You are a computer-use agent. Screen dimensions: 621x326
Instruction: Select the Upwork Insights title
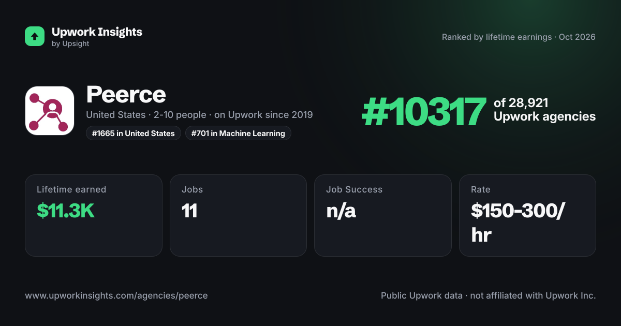pos(97,32)
